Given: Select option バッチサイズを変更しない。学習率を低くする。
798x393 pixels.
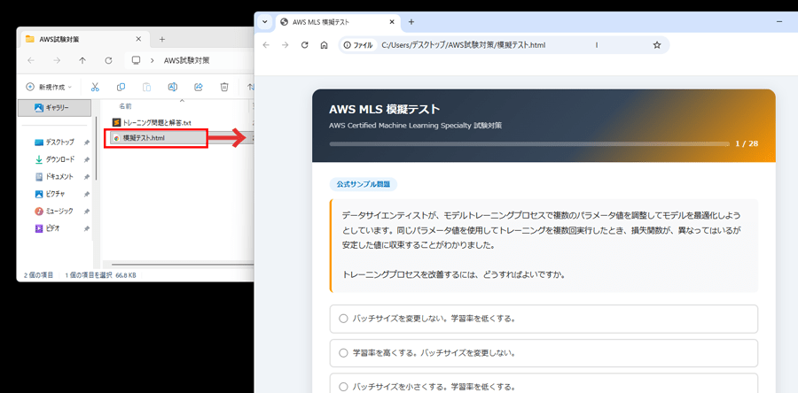Looking at the screenshot, I should click(343, 319).
